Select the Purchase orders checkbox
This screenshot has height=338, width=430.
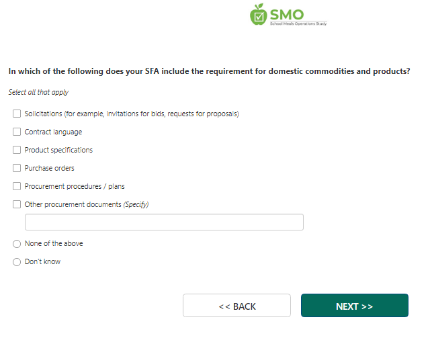pyautogui.click(x=17, y=168)
